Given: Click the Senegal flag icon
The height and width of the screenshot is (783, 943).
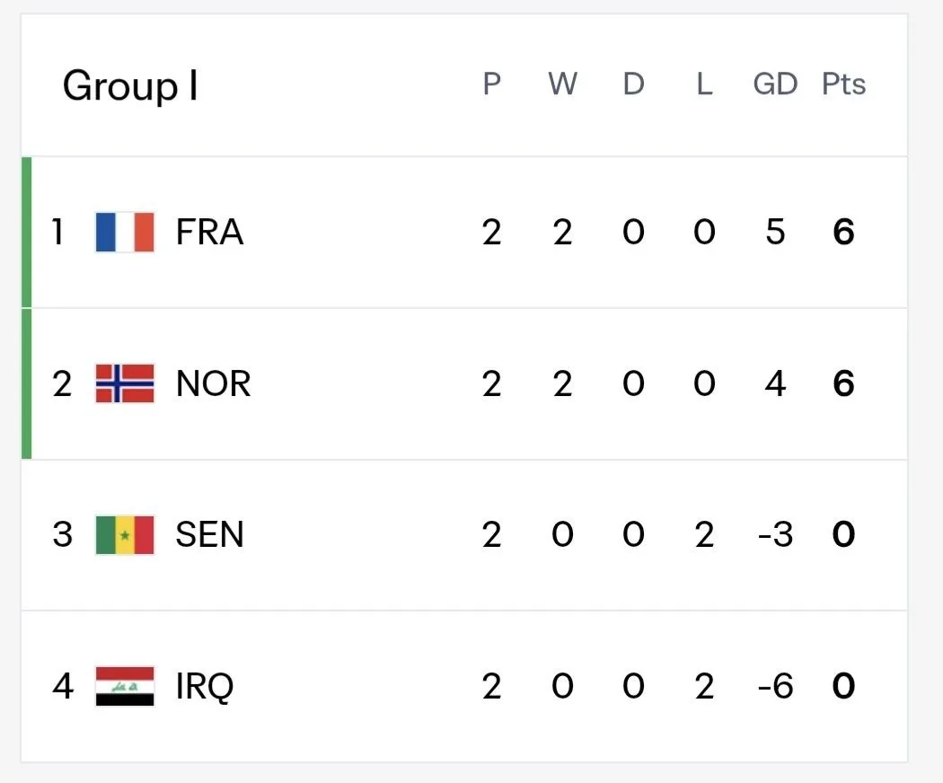Looking at the screenshot, I should click(125, 534).
